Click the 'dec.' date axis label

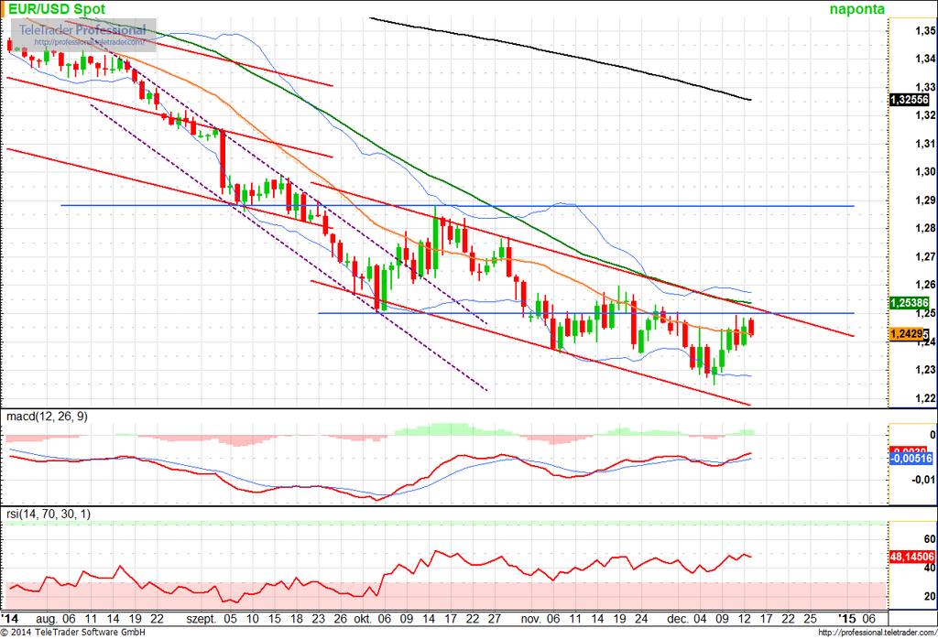coord(678,619)
